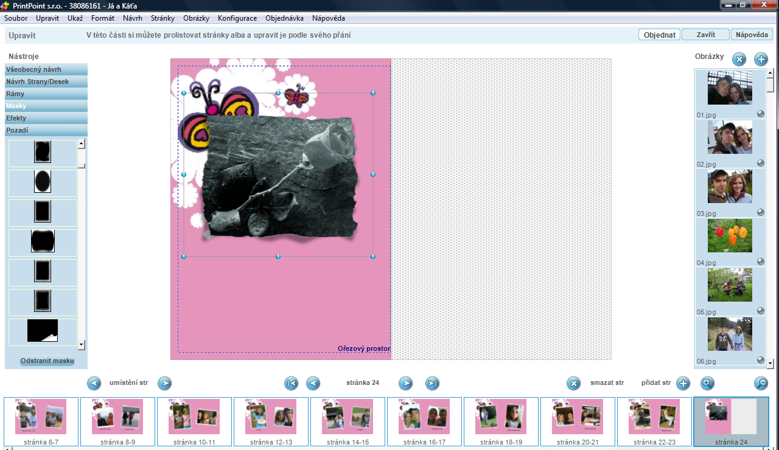Select the 04.jpg tulips thumbnail
779x450 pixels.
pos(730,236)
